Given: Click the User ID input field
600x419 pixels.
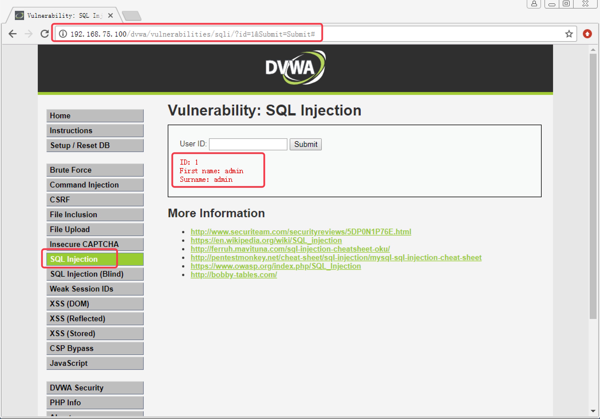Looking at the screenshot, I should click(248, 144).
